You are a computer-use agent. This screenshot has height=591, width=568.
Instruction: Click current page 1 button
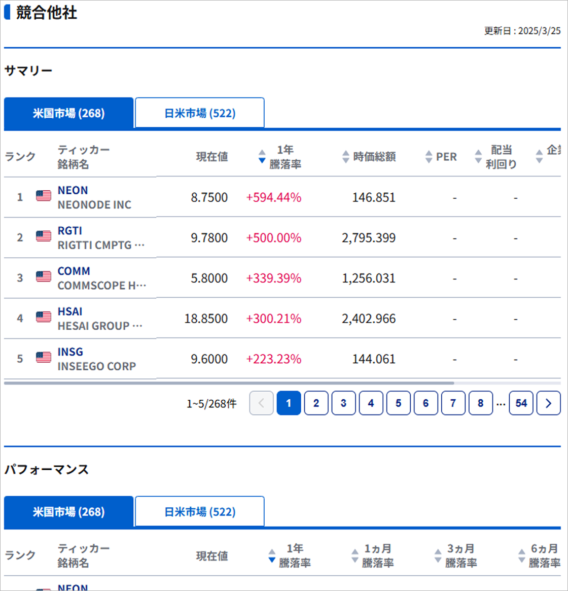[x=289, y=403]
